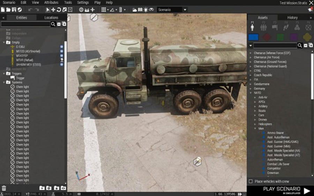Image resolution: width=314 pixels, height=196 pixels.
Task: Save the scenario with the floppy icon
Action: click(14, 10)
